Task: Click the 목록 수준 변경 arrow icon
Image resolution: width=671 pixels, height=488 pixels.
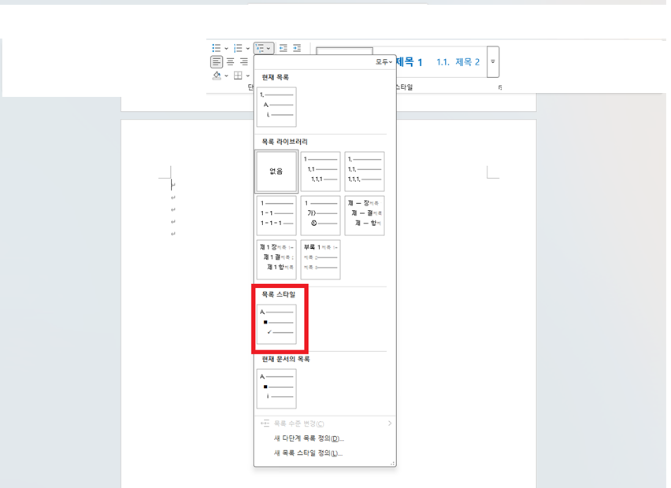Action: (x=391, y=424)
